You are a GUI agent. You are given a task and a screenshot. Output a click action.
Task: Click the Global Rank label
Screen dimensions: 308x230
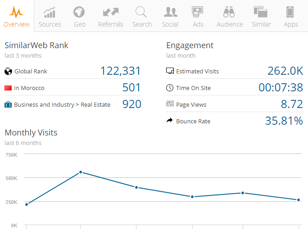(x=31, y=71)
